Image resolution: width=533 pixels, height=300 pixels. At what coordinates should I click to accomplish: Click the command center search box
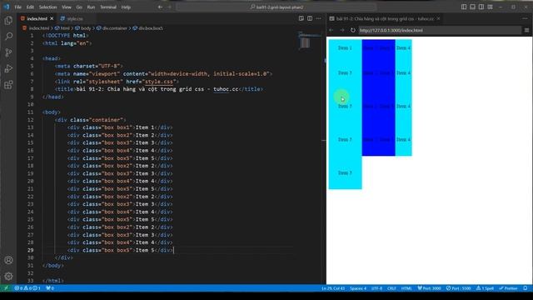point(276,7)
